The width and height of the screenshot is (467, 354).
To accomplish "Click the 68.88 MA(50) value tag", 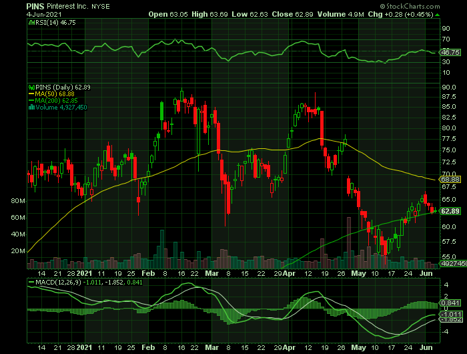I will point(450,180).
